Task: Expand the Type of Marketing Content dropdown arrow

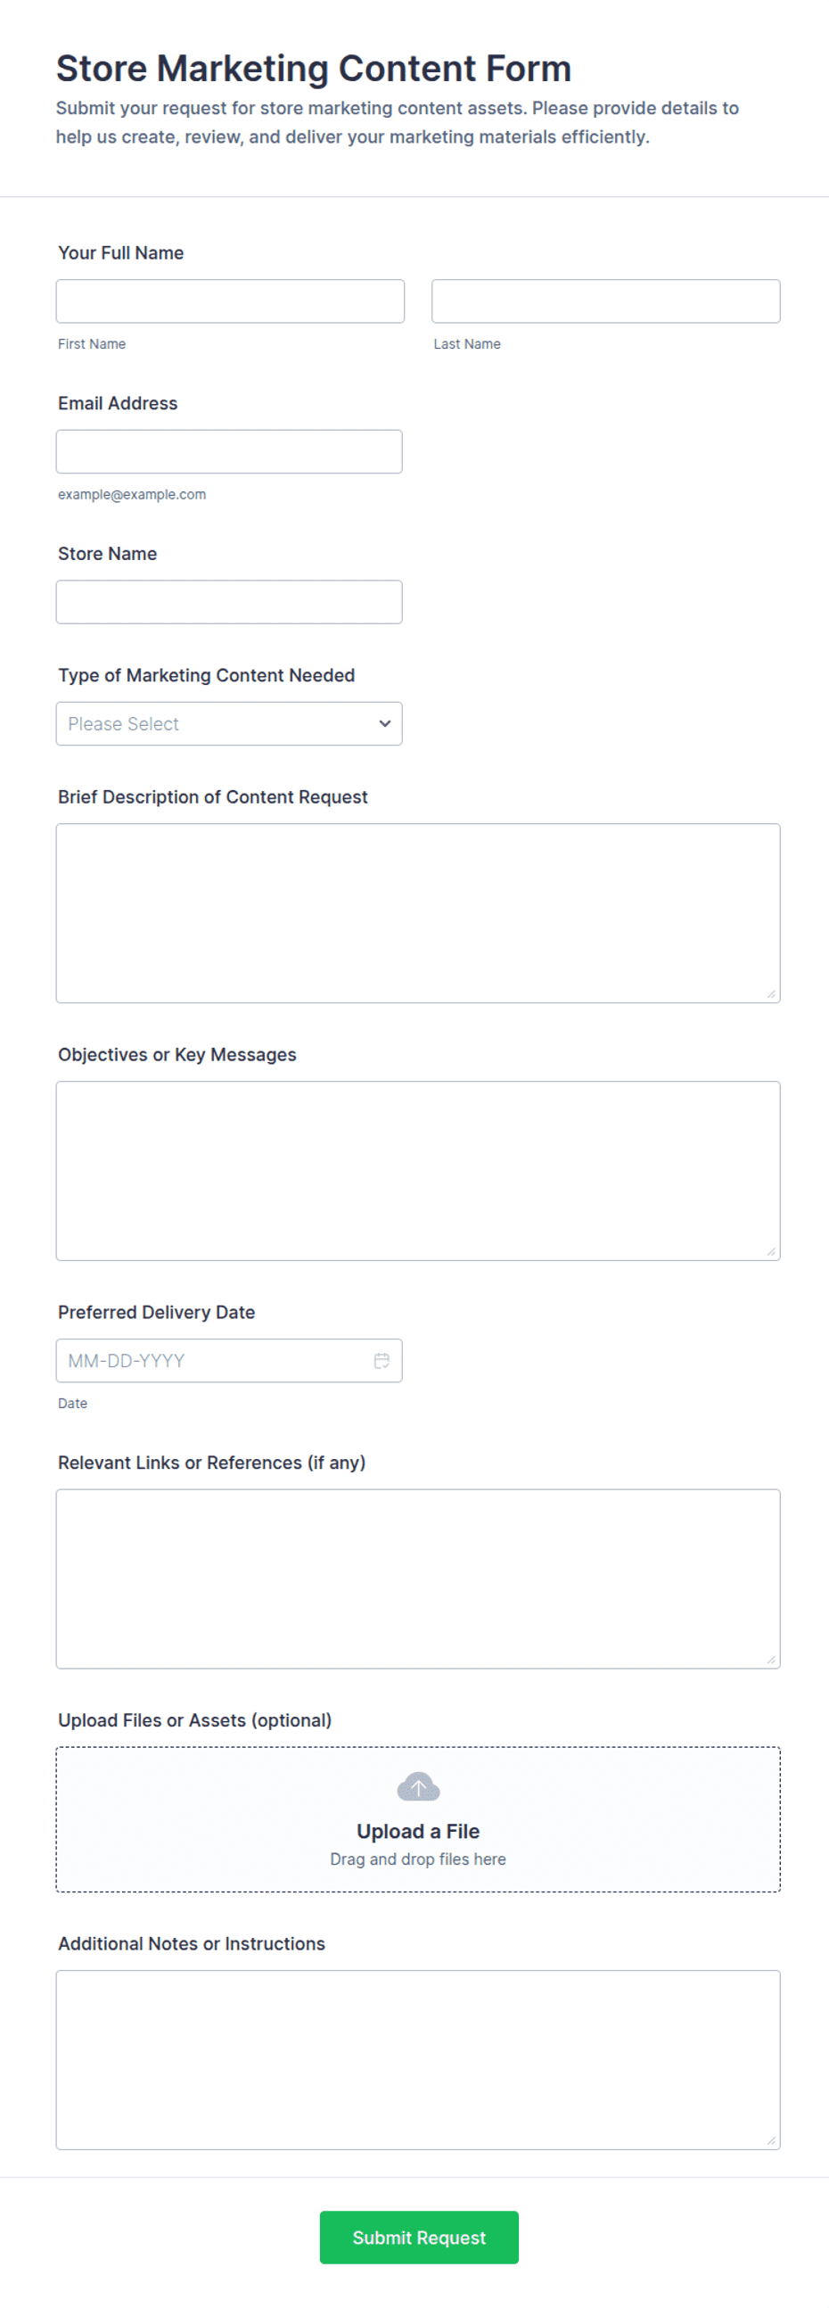Action: coord(385,723)
